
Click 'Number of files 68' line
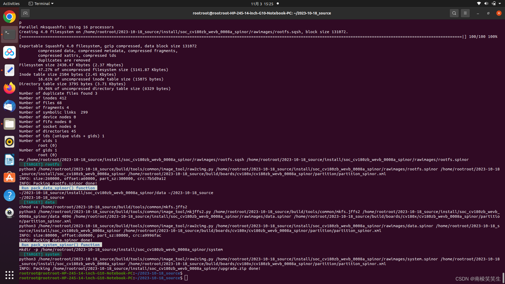click(x=41, y=103)
